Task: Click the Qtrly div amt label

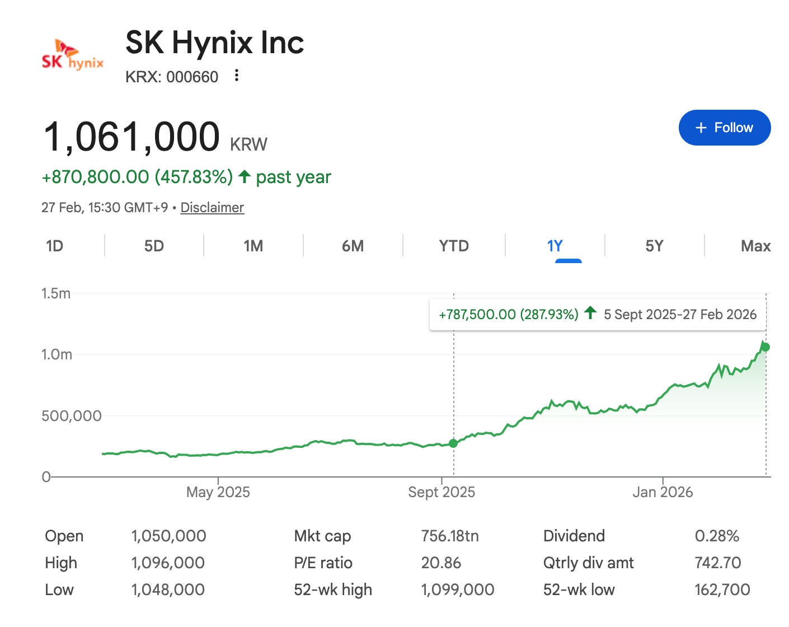Action: [x=589, y=563]
